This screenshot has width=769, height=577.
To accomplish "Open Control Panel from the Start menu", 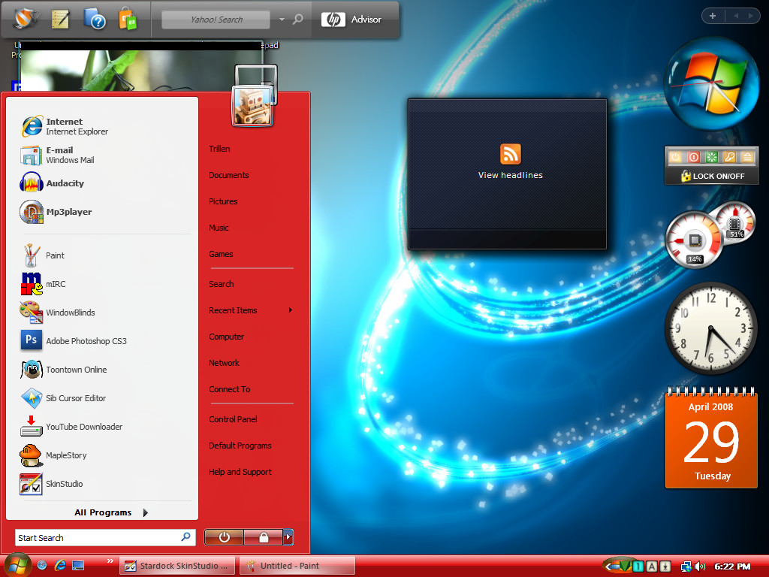I will (x=233, y=419).
